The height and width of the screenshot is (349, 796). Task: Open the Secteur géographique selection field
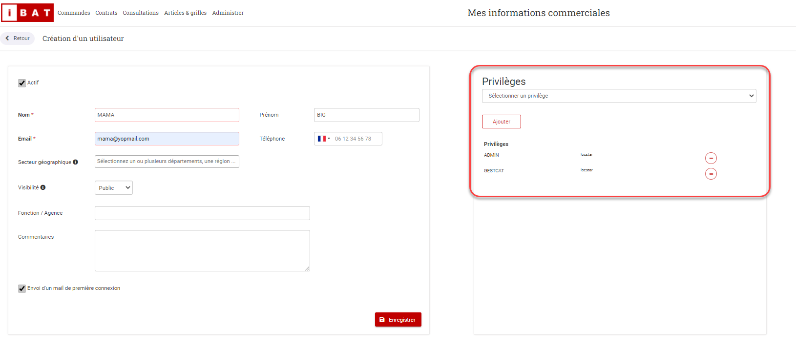167,162
